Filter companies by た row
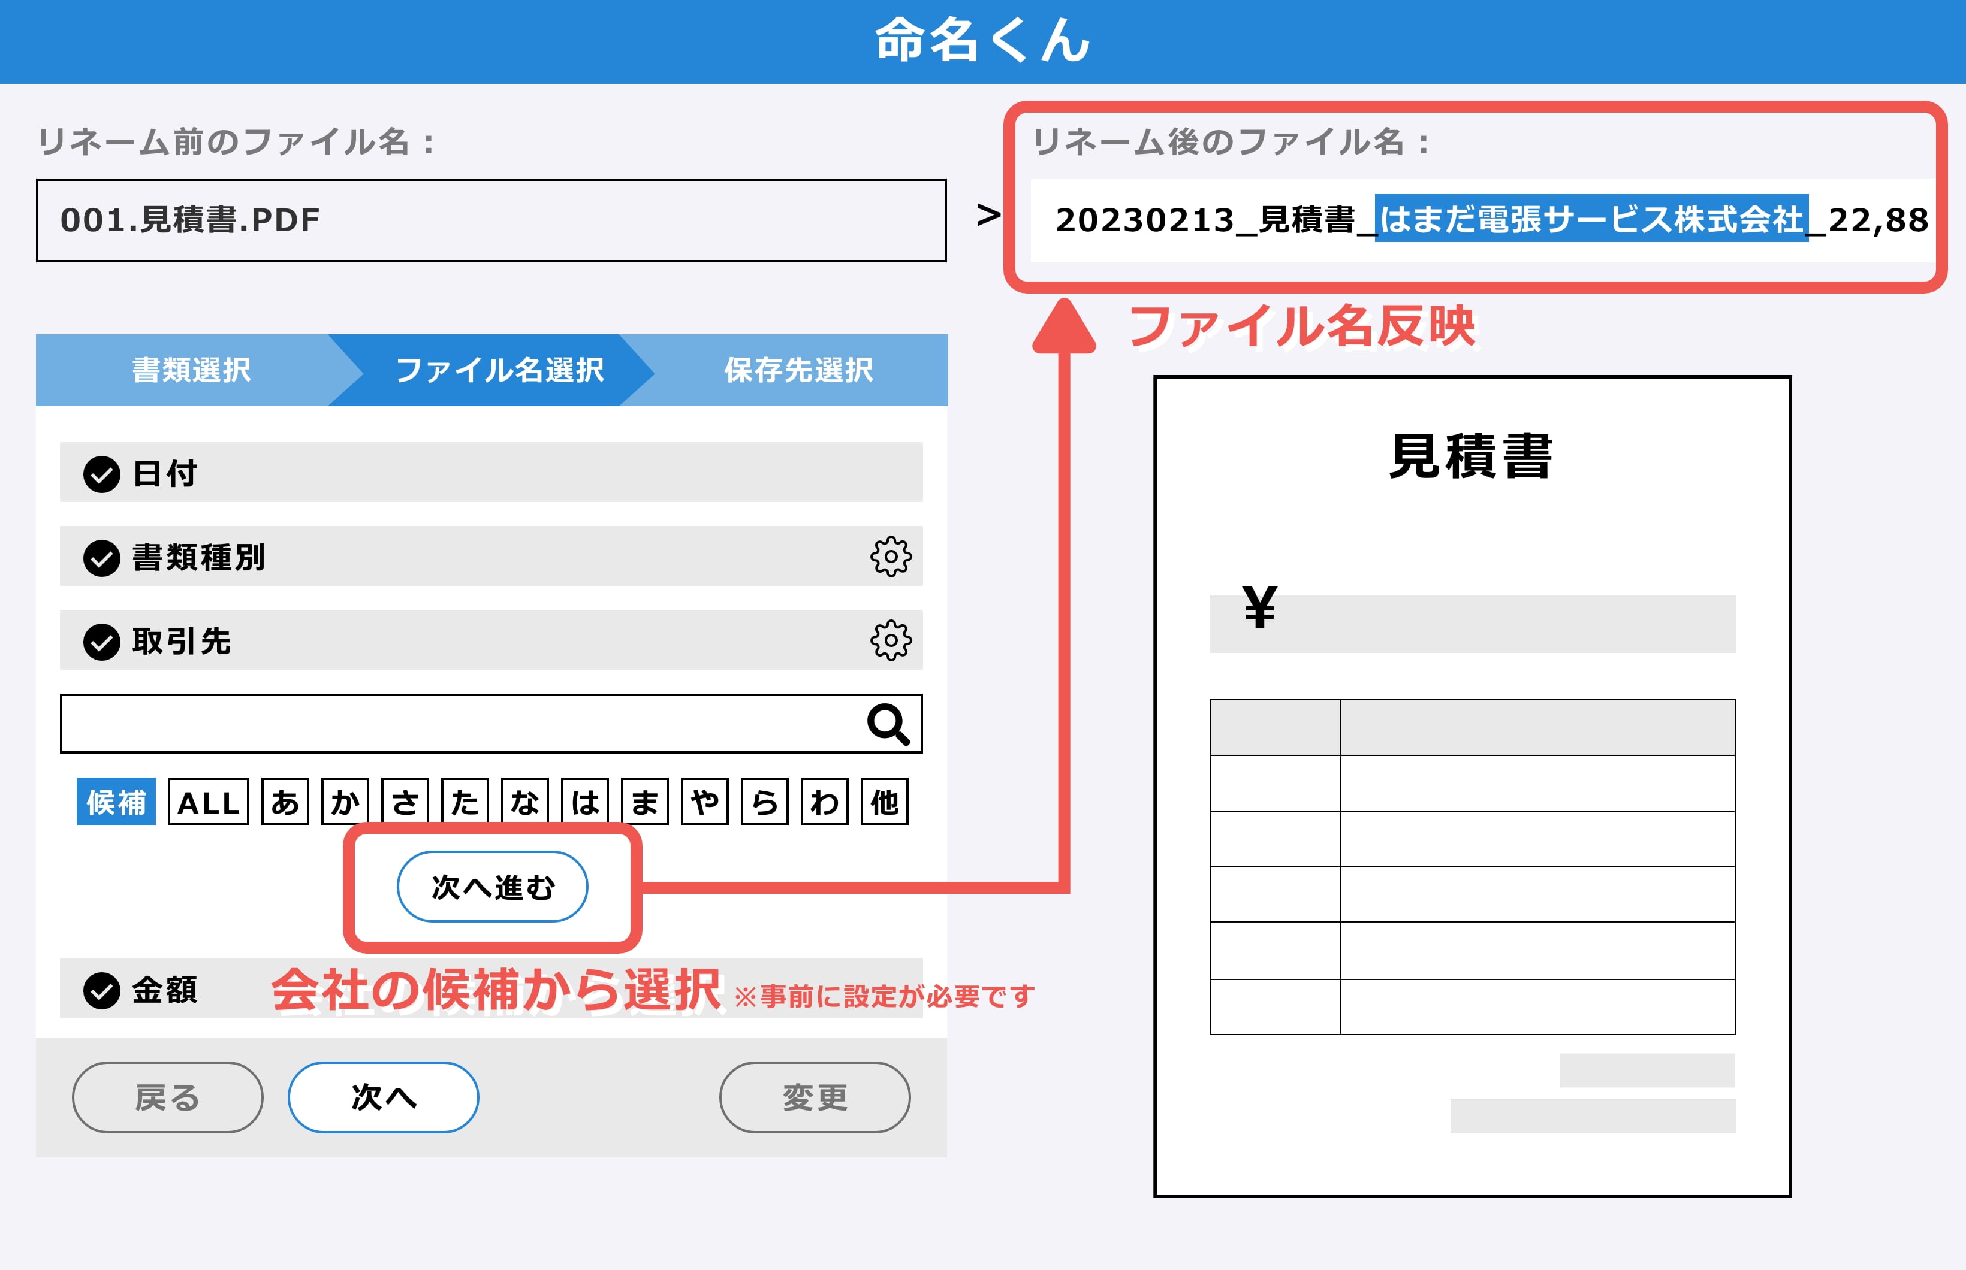The width and height of the screenshot is (1966, 1270). pos(465,802)
